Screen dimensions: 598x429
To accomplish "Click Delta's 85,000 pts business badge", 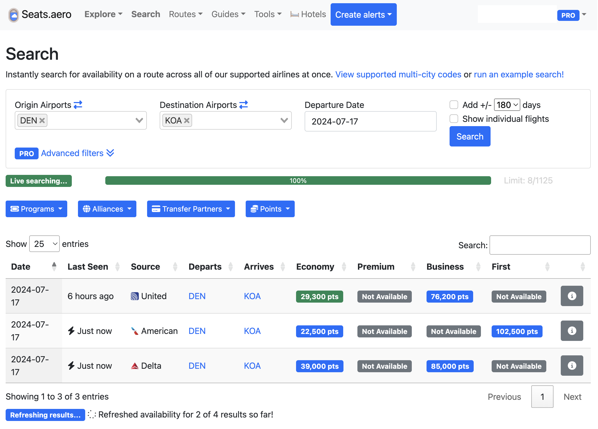I will tap(450, 366).
